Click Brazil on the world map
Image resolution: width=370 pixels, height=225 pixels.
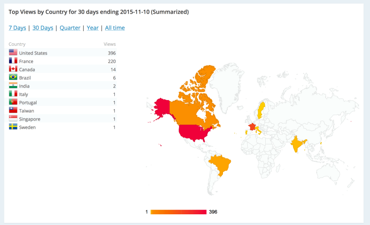tap(221, 164)
